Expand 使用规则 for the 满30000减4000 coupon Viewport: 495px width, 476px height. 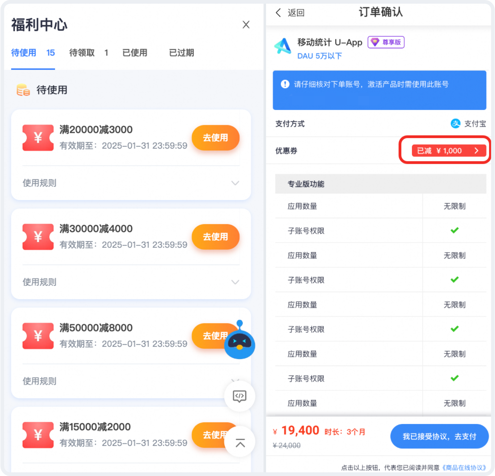click(x=131, y=282)
